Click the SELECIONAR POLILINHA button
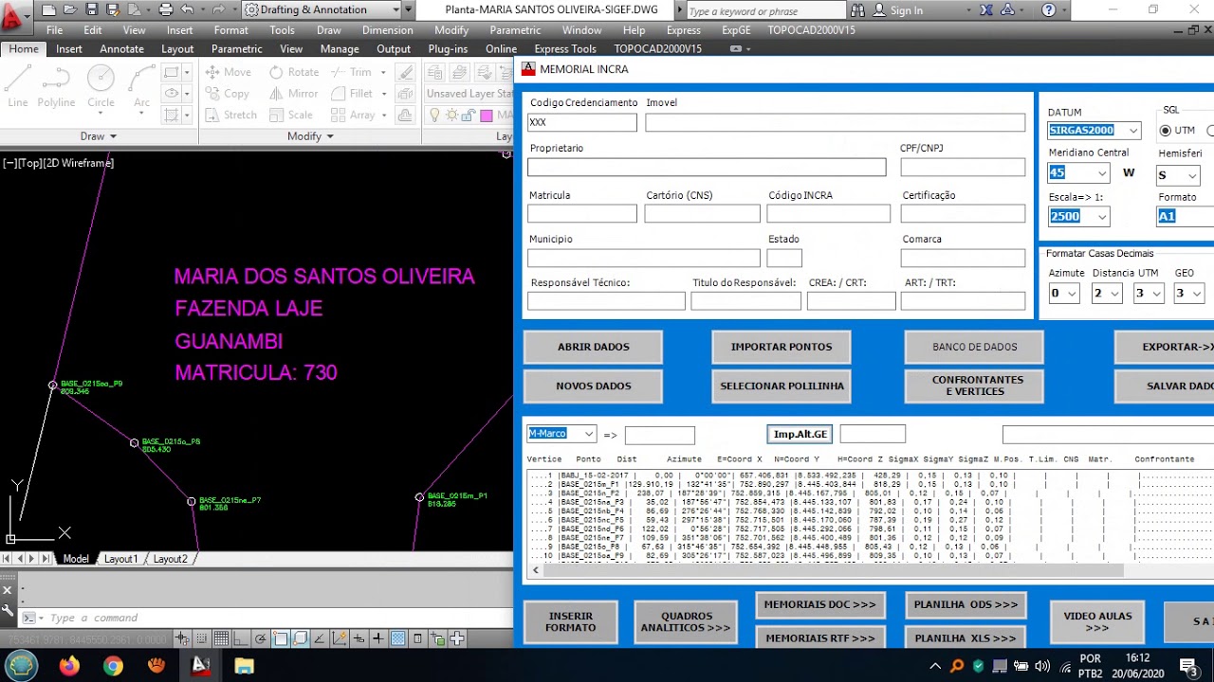Screen dimensions: 1214x682 pos(782,386)
